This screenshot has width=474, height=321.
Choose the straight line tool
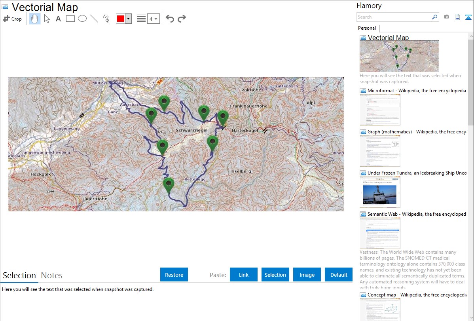[x=94, y=19]
